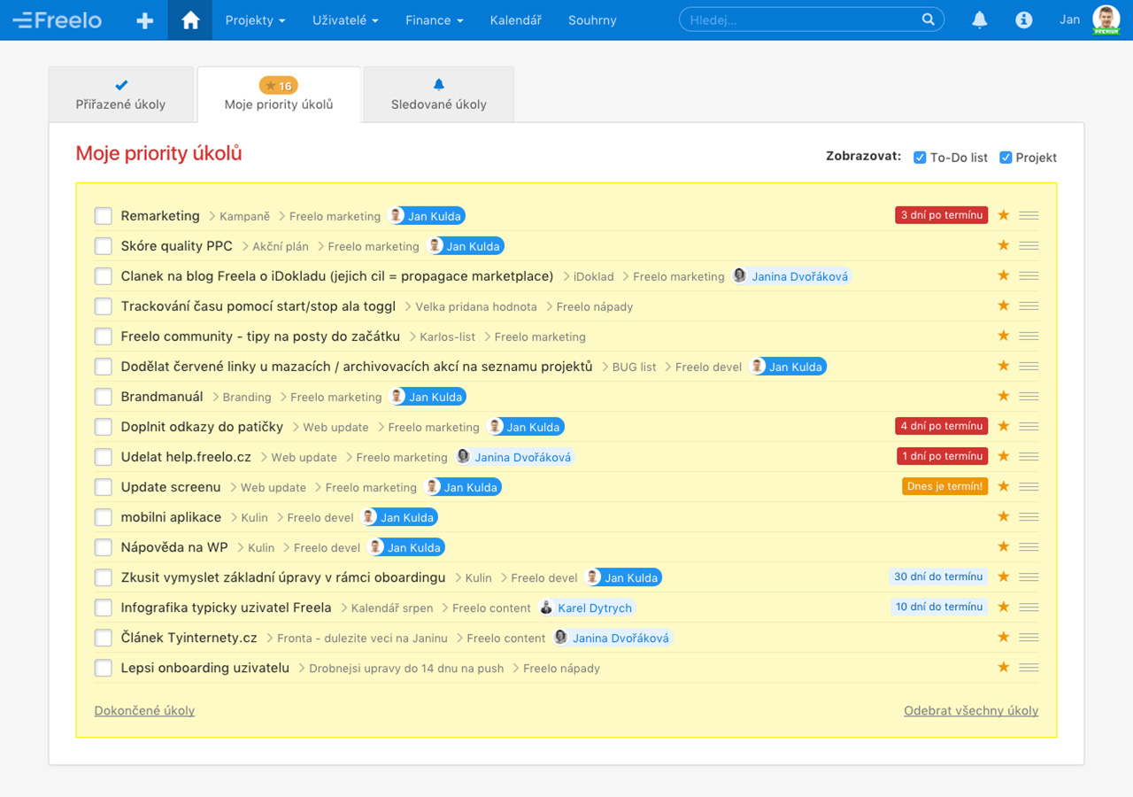The height and width of the screenshot is (797, 1133).
Task: Click 'Velka pridana hodnota' list name
Action: (x=476, y=306)
